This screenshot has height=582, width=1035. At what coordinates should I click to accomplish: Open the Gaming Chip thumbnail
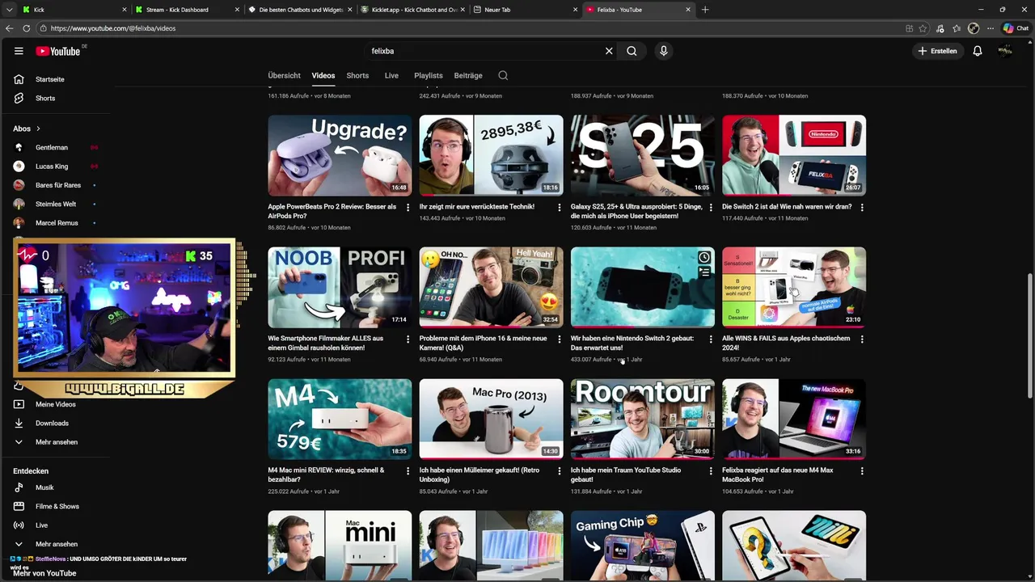643,546
